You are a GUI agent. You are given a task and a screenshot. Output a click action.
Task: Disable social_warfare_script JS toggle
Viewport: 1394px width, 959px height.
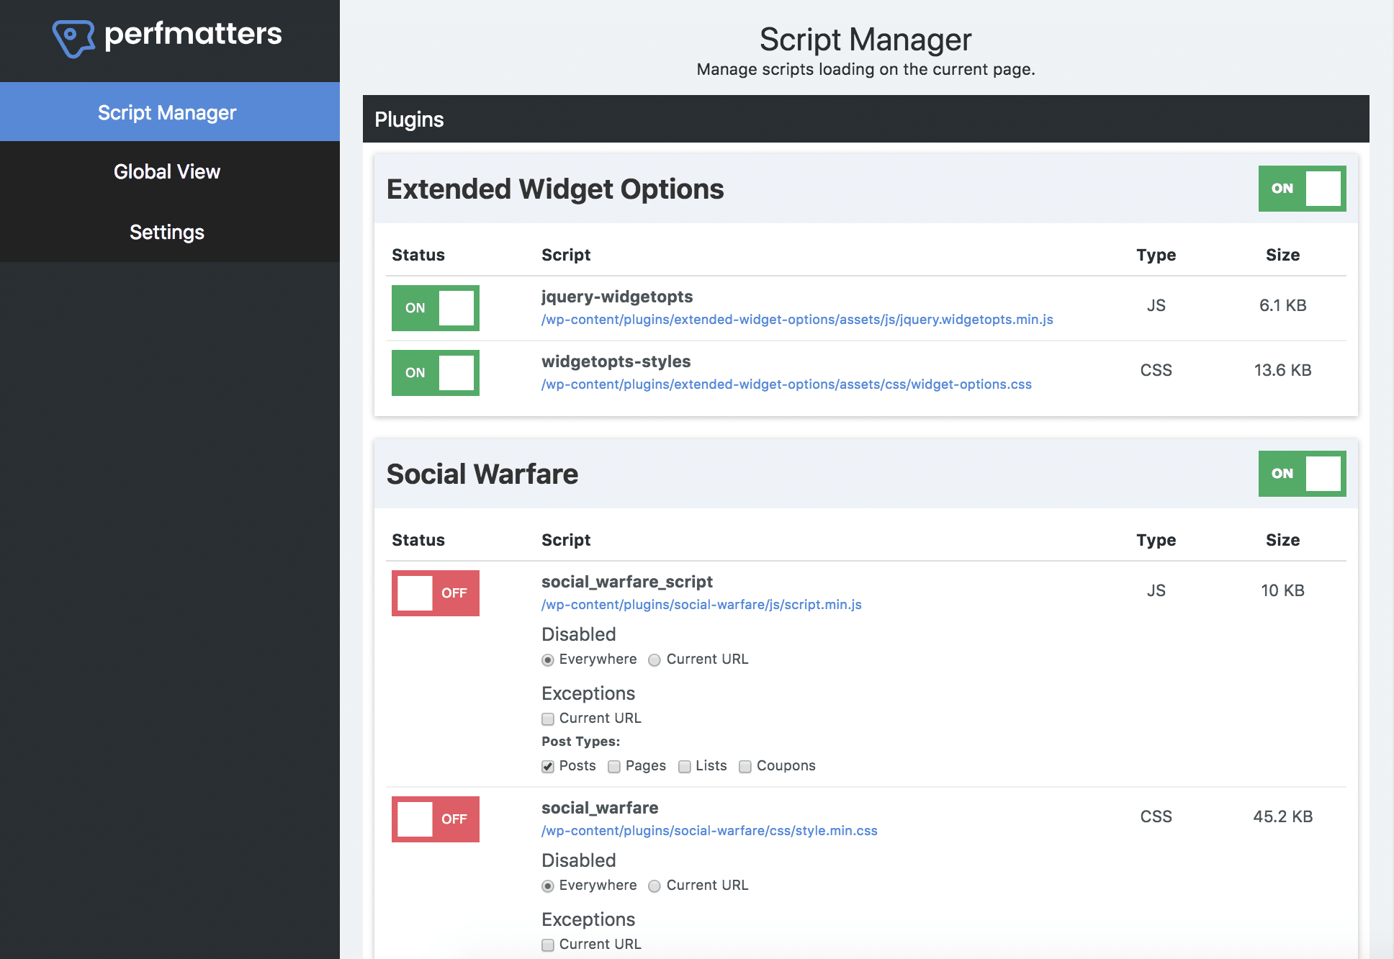(436, 593)
